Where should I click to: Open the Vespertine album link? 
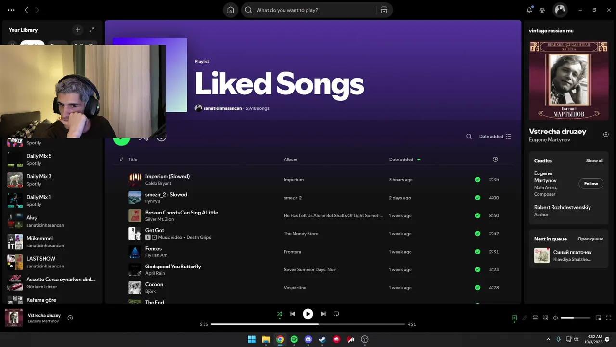(295, 288)
